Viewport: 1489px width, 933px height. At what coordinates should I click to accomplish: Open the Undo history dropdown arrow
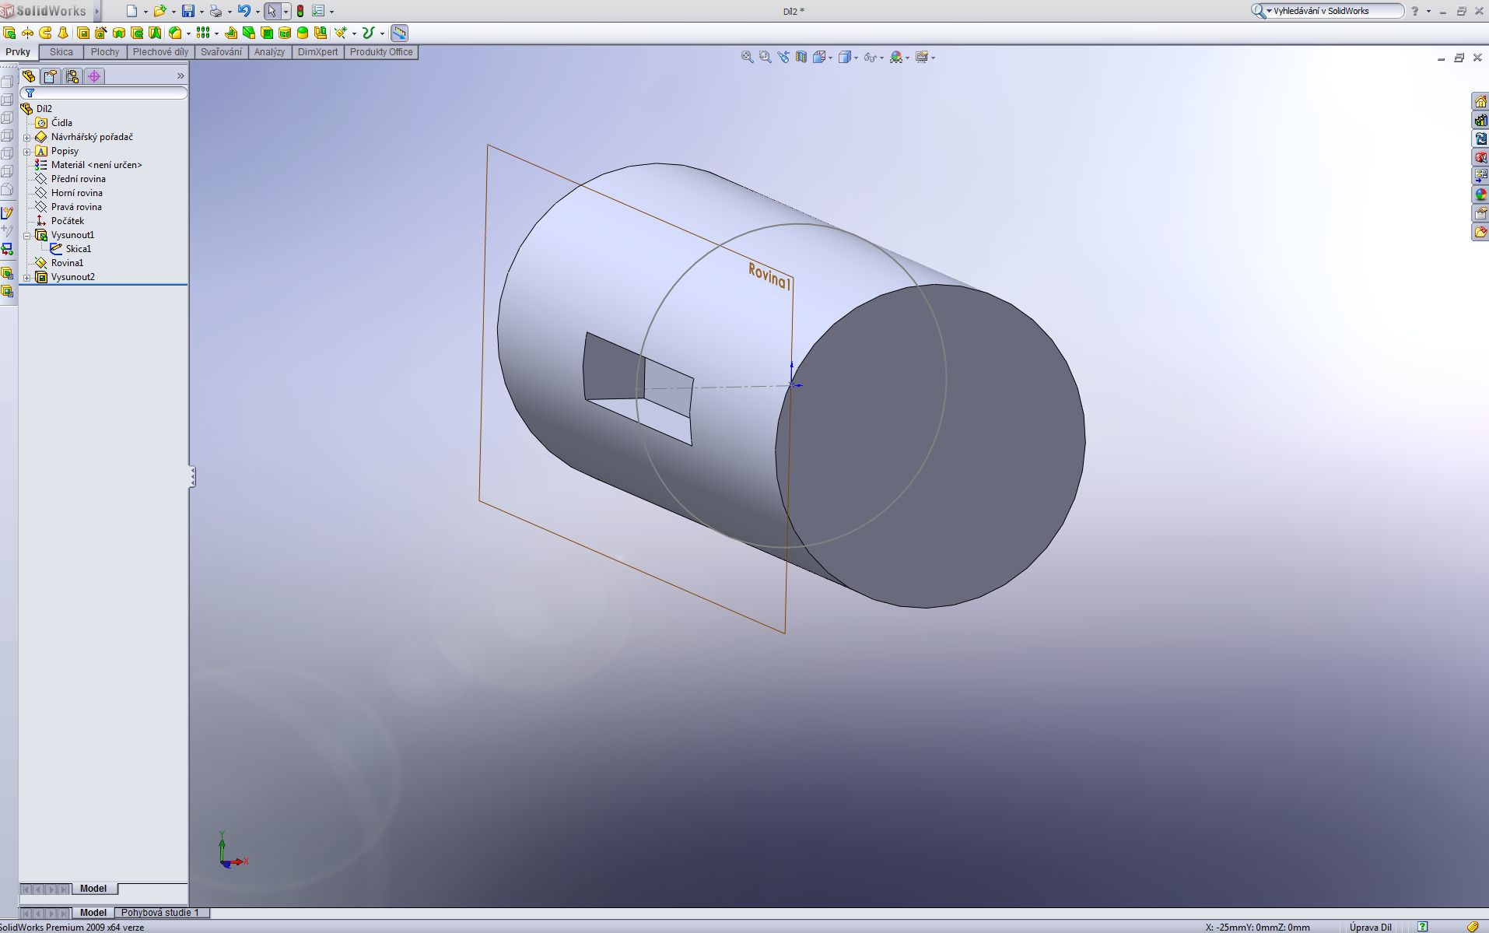click(x=258, y=12)
